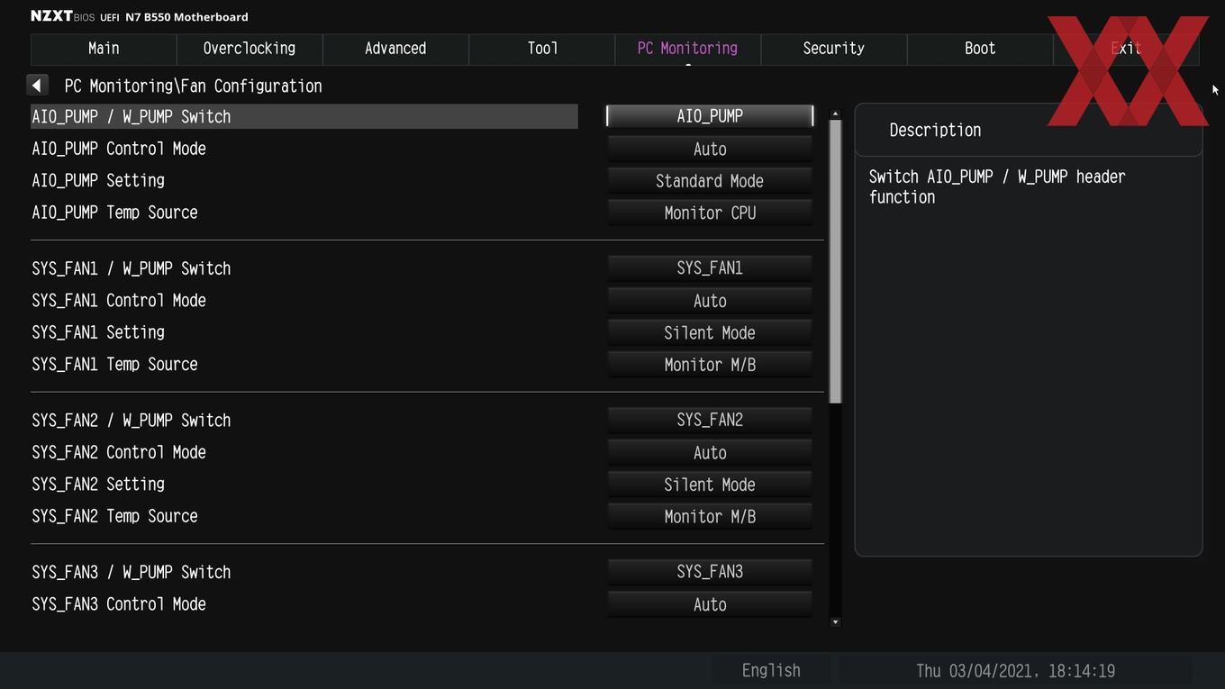Open the PC Monitoring tab
This screenshot has width=1225, height=689.
pos(687,49)
